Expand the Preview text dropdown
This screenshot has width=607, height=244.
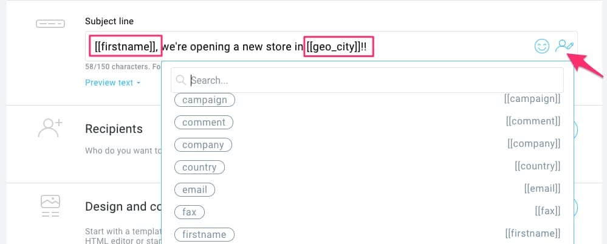tap(112, 83)
